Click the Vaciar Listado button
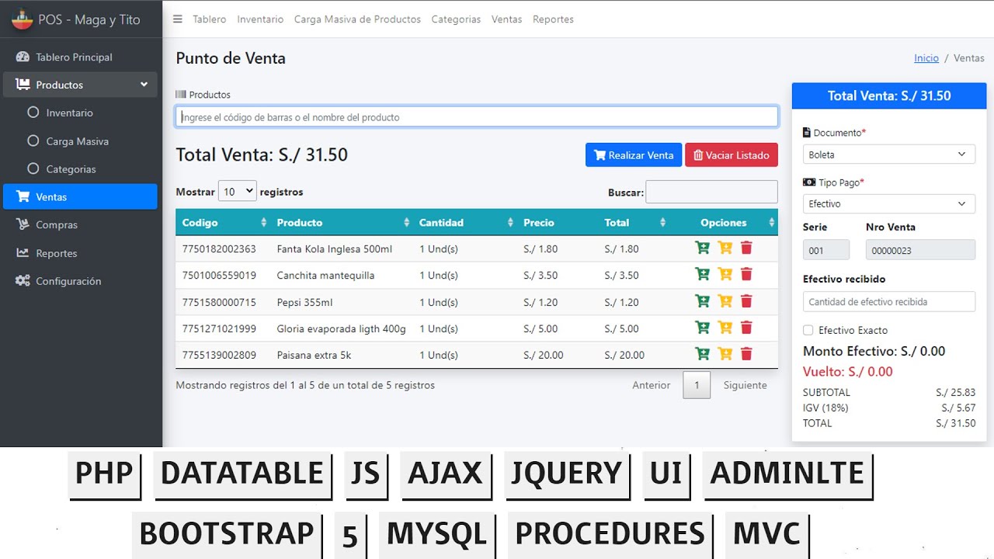Viewport: 994px width, 559px height. (x=732, y=155)
